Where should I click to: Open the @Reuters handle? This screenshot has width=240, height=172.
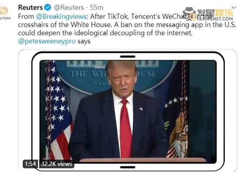pyautogui.click(x=69, y=8)
